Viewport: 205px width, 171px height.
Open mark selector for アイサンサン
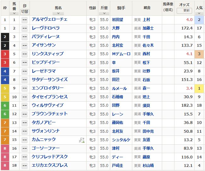point(25,45)
